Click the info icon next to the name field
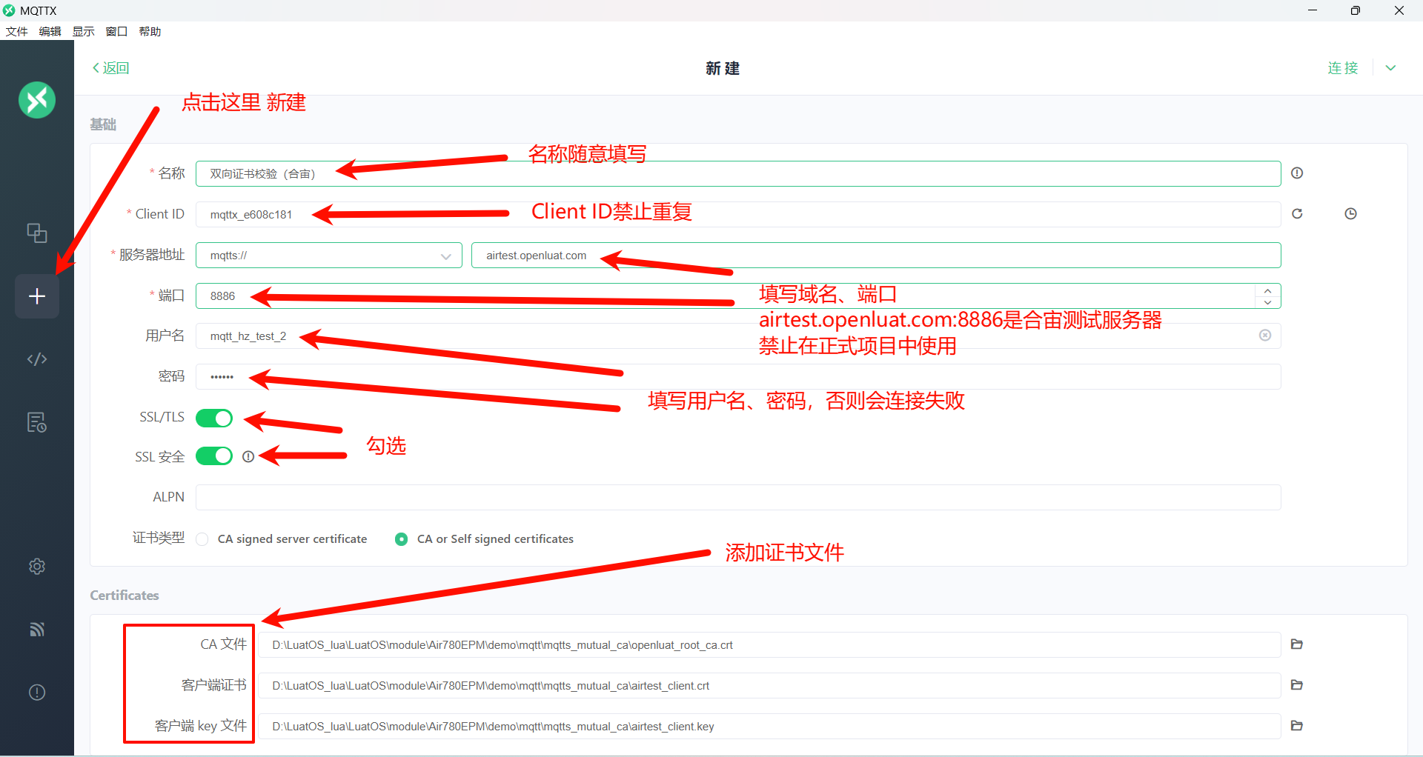Screen dimensions: 1423x757 pyautogui.click(x=1297, y=173)
